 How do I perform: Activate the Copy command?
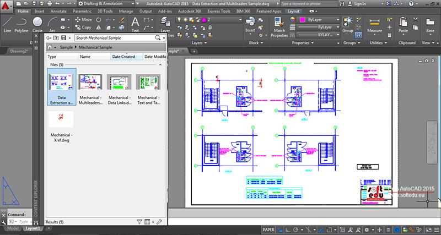pyautogui.click(x=83, y=27)
